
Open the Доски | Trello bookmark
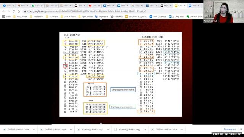(x=177, y=16)
